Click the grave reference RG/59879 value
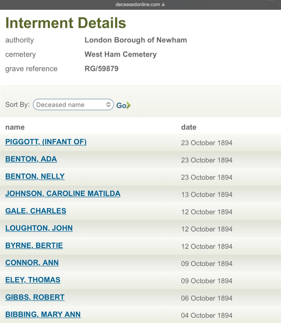The image size is (281, 323). pyautogui.click(x=102, y=69)
